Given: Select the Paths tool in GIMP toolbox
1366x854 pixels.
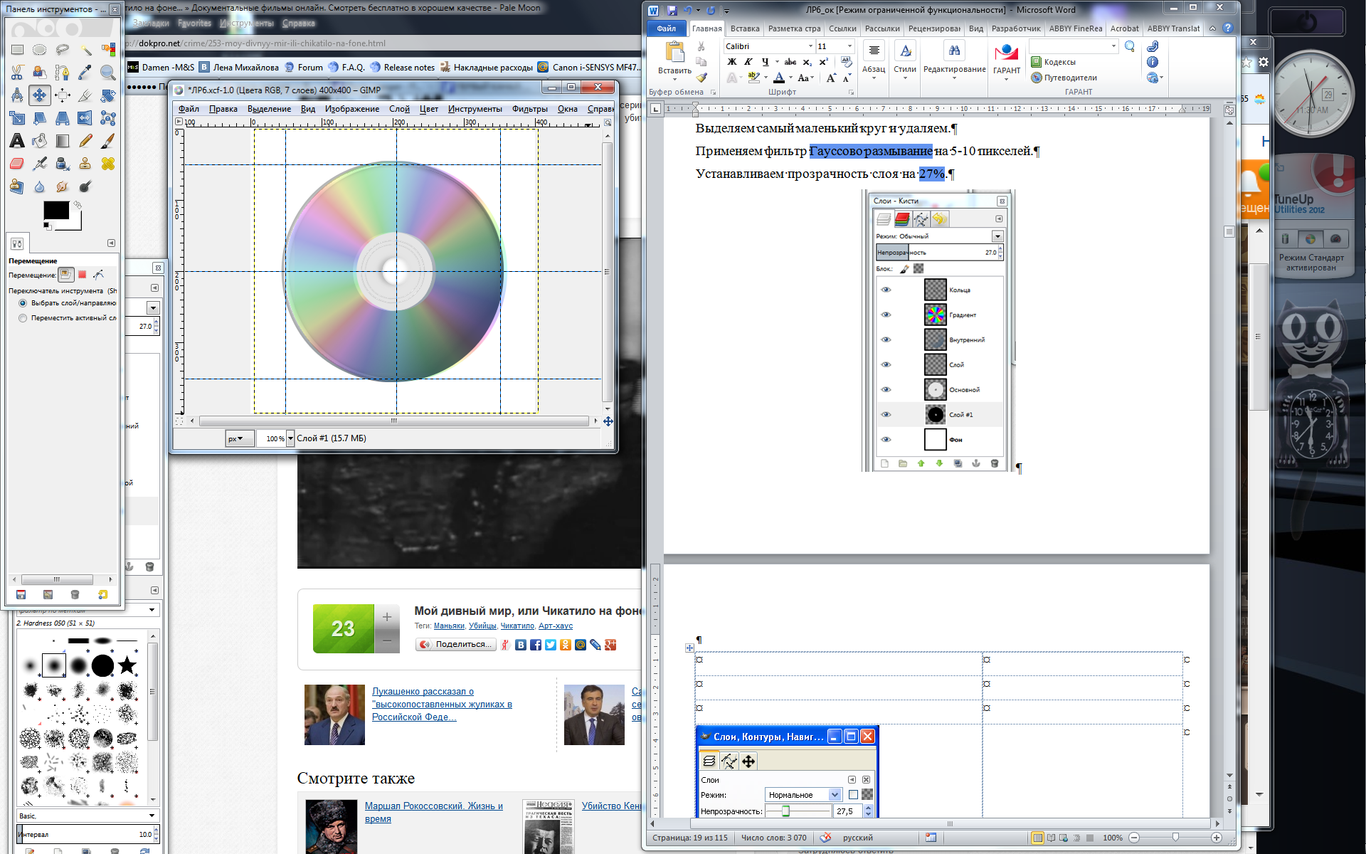Looking at the screenshot, I should (63, 73).
